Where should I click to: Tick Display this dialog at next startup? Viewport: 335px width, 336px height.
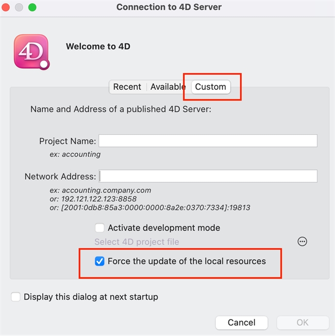tap(16, 297)
